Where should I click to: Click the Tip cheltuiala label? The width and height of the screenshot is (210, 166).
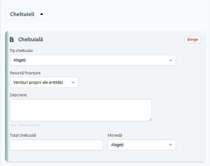pos(21,50)
